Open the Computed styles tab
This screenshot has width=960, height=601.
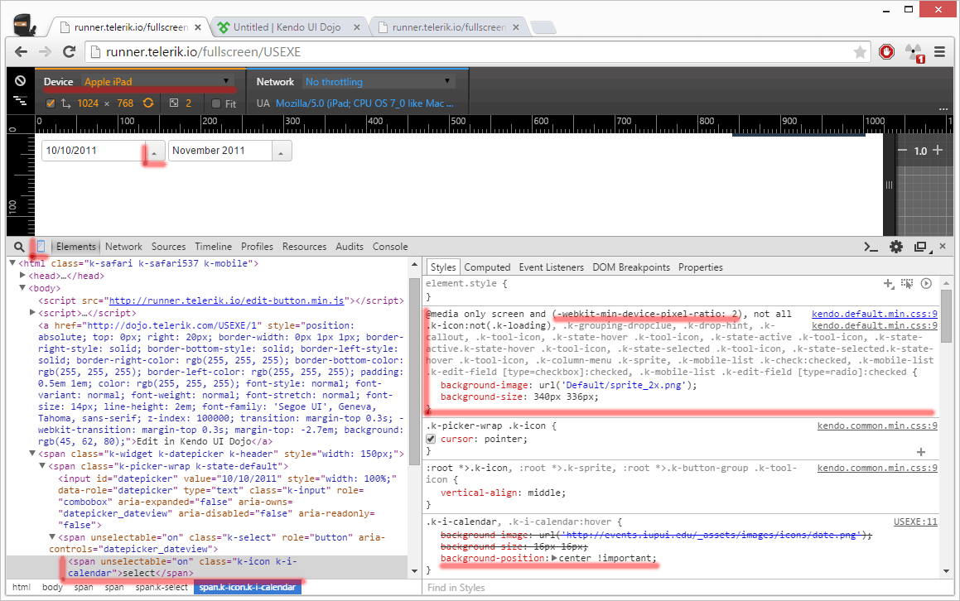point(487,267)
